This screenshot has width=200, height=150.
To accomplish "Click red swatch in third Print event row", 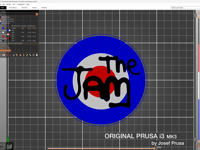I will 3,37.
